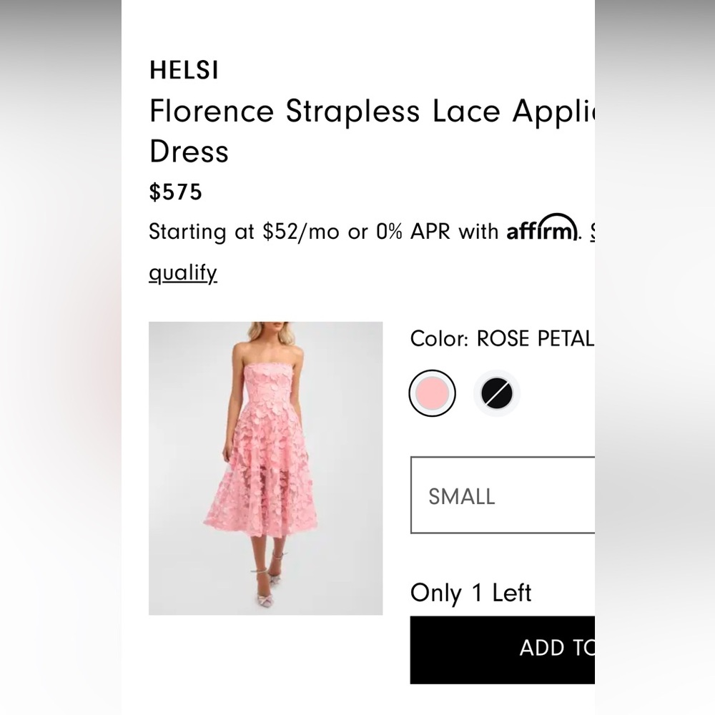
Task: Switch the dress color to black
Action: (496, 393)
